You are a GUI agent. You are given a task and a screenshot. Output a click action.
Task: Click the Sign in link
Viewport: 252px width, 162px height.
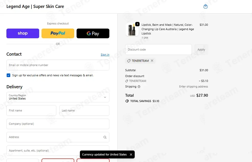tap(105, 55)
